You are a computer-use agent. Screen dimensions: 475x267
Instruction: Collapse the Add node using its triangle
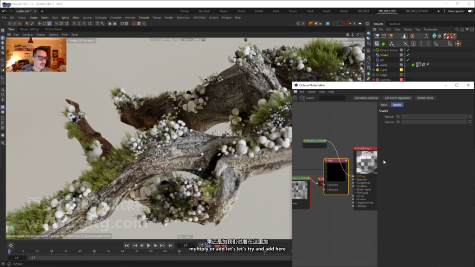[326, 160]
